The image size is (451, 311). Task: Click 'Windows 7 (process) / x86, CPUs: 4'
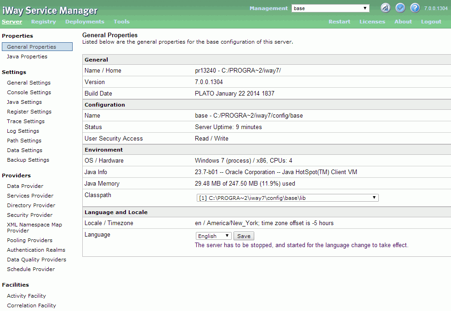coord(244,160)
